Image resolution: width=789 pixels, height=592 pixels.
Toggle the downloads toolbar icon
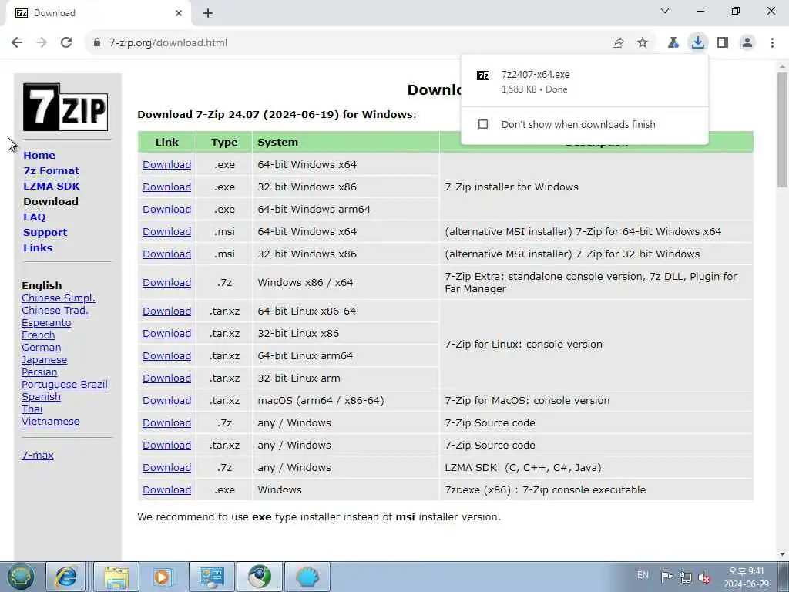tap(697, 42)
